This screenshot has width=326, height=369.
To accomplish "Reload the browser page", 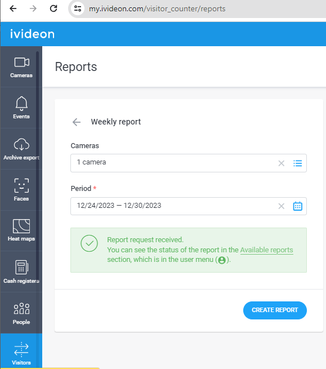I will pyautogui.click(x=53, y=8).
